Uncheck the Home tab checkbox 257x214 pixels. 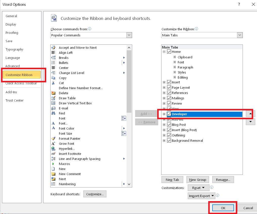[169, 52]
